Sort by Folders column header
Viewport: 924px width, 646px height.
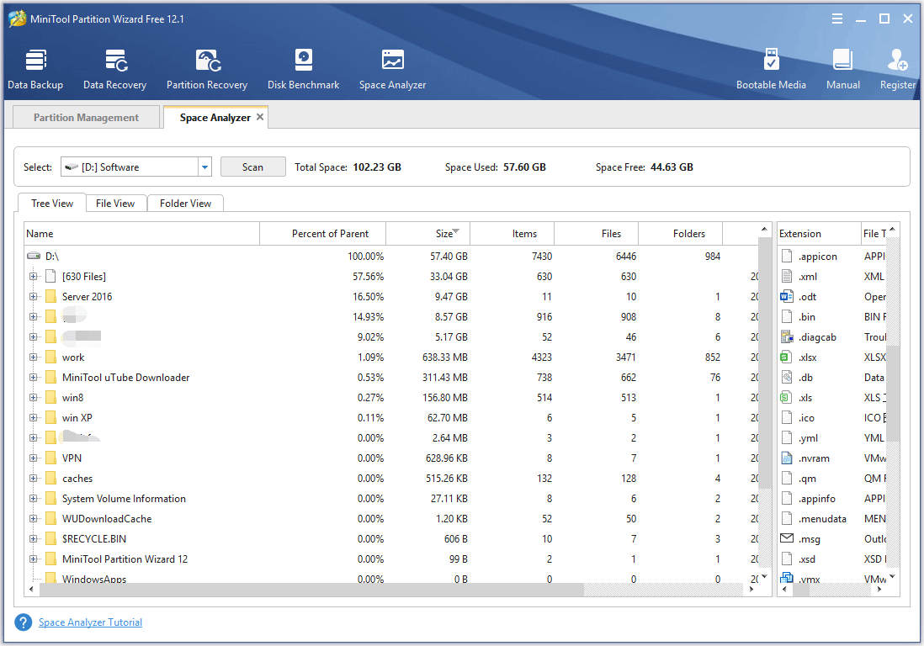tap(681, 233)
